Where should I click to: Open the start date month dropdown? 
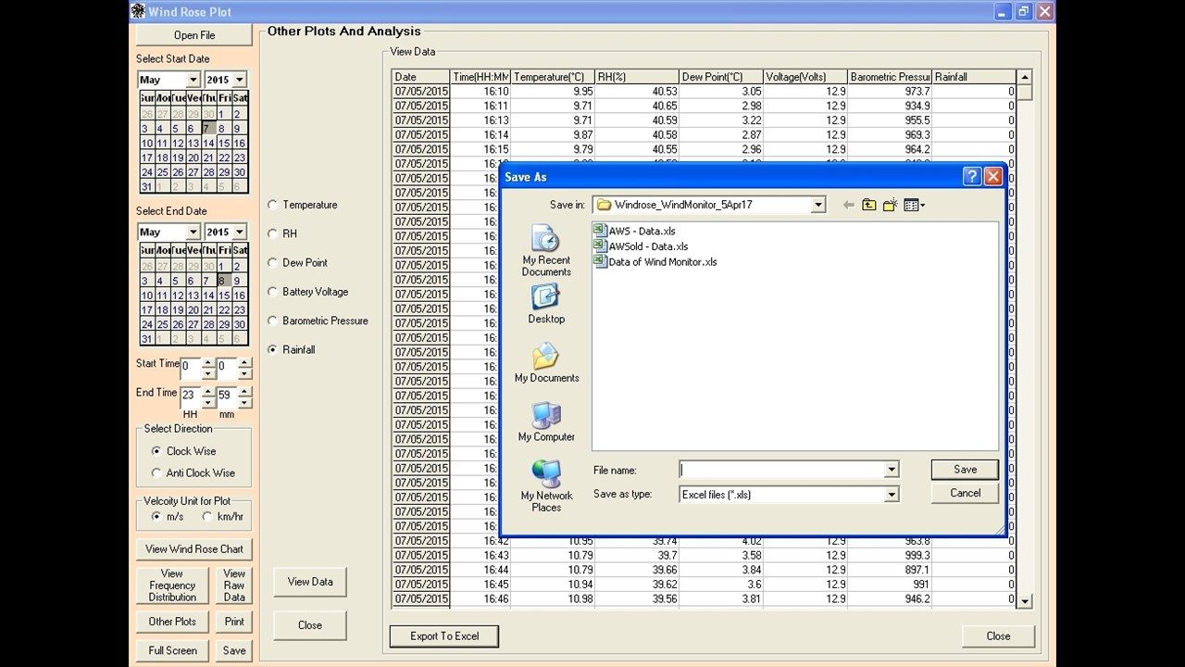click(x=193, y=80)
